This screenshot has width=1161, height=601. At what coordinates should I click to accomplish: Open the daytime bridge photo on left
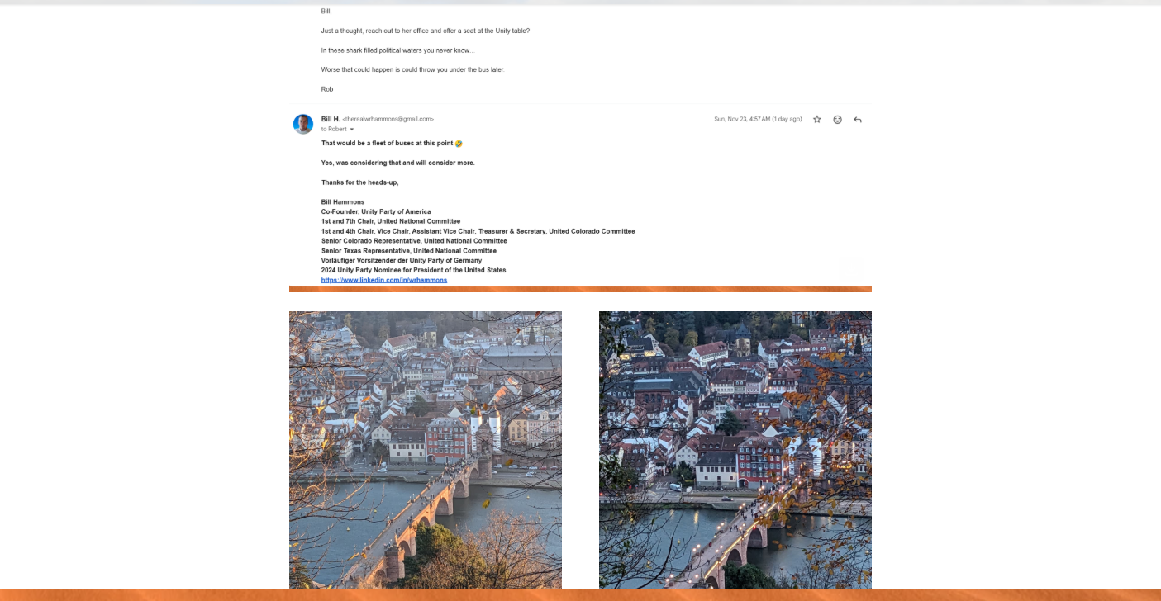point(426,450)
